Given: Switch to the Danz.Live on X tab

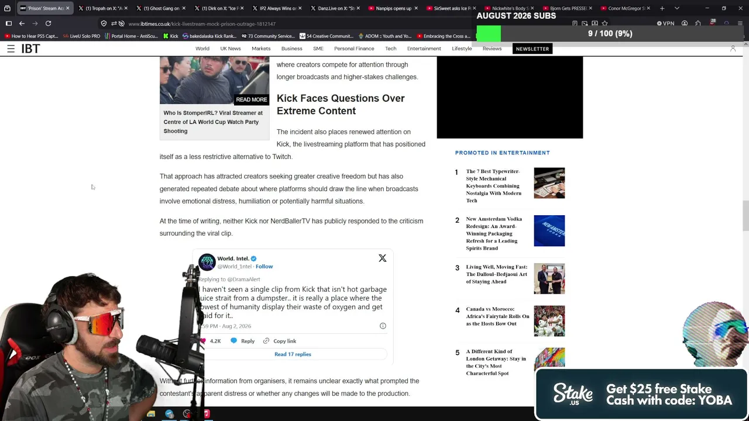Looking at the screenshot, I should point(335,8).
